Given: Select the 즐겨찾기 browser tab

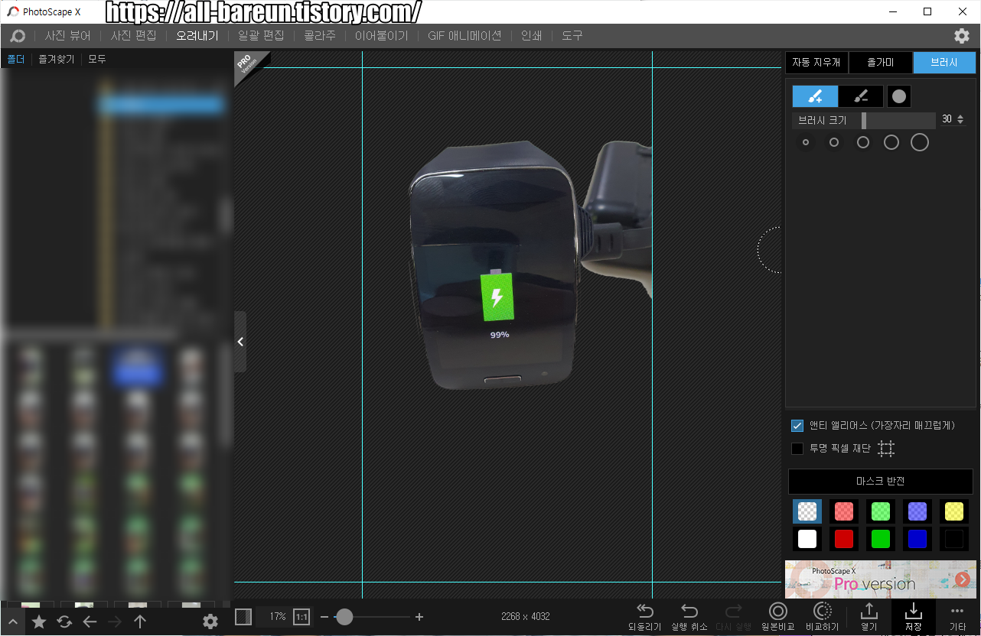Looking at the screenshot, I should coord(57,59).
